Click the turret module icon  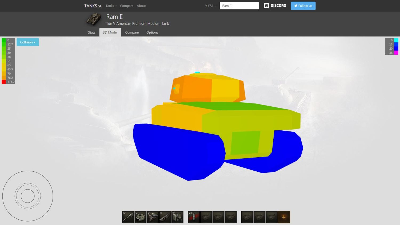[141, 217]
